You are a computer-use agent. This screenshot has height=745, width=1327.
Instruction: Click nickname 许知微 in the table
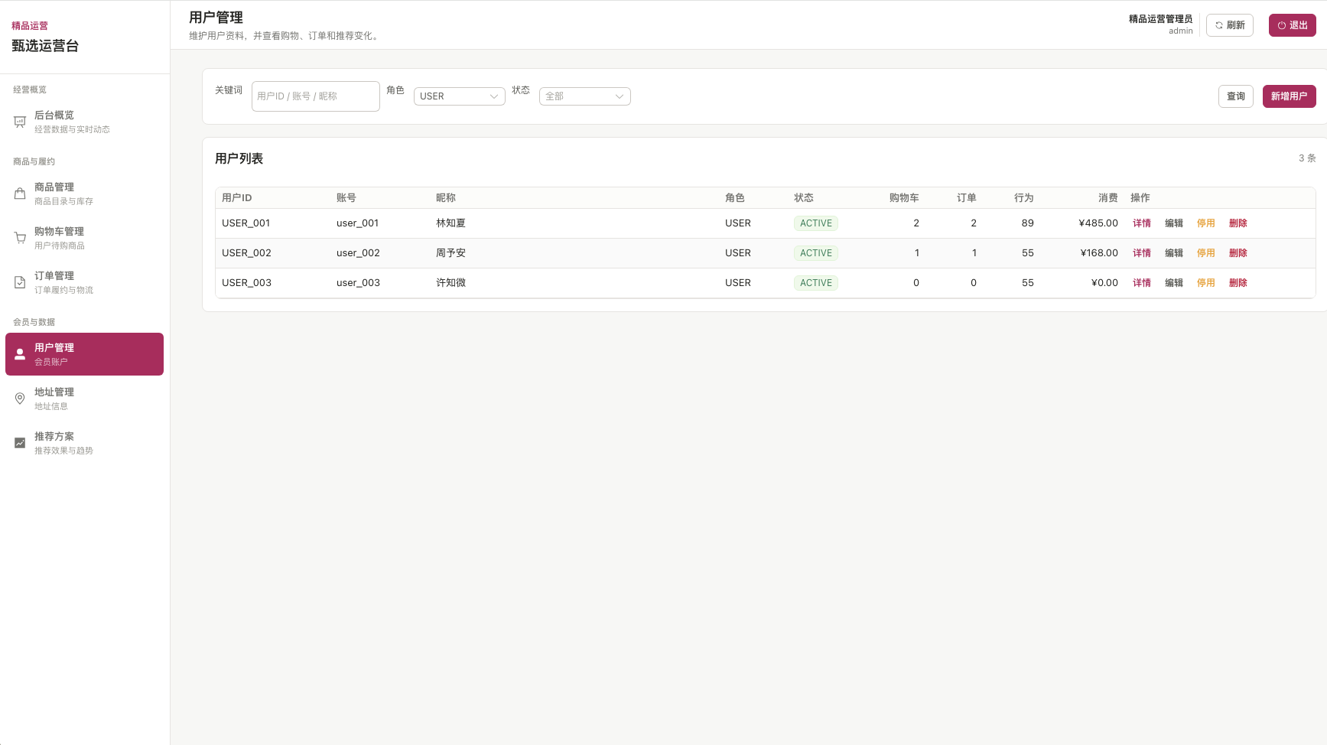450,283
